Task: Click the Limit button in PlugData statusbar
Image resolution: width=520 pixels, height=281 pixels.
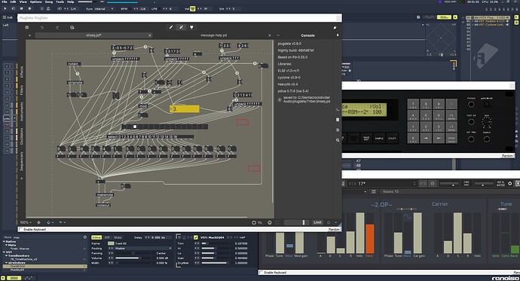Action: coord(317,222)
